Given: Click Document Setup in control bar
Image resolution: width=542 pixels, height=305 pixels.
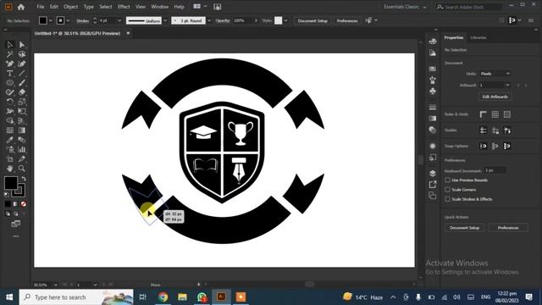Looking at the screenshot, I should point(312,20).
